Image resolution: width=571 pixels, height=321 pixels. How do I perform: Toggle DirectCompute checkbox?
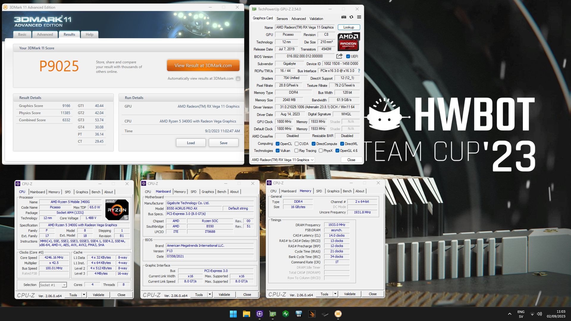(x=313, y=144)
